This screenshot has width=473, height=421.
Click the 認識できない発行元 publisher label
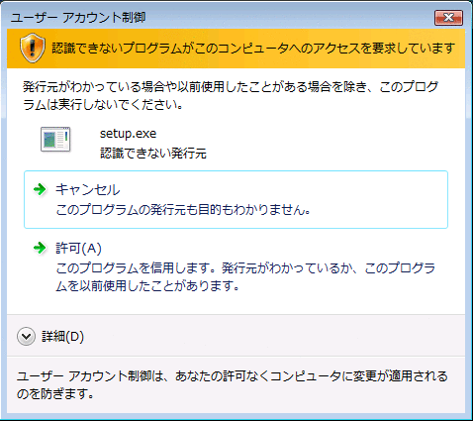point(153,154)
